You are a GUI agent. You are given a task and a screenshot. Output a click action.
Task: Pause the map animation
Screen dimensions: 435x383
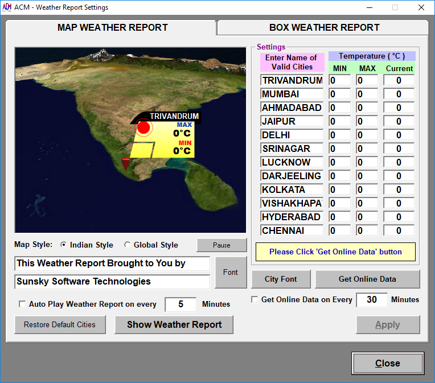[221, 245]
